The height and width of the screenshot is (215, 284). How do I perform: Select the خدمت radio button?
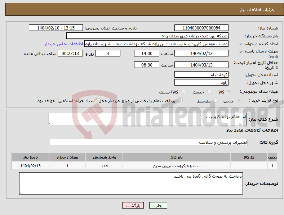click(x=209, y=91)
